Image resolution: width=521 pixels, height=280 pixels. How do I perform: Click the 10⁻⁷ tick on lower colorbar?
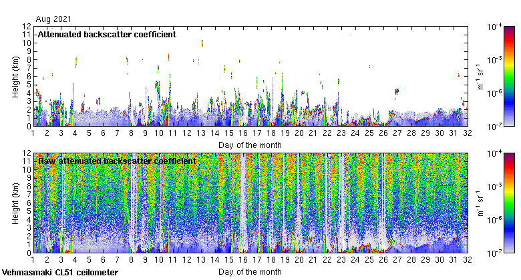tap(494, 253)
